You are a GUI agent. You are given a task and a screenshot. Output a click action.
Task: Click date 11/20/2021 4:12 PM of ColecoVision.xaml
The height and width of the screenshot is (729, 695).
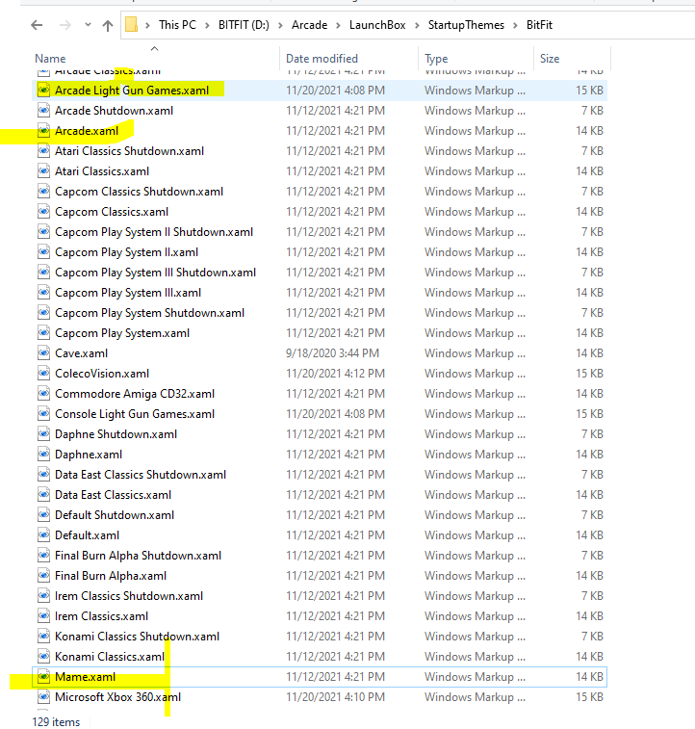[335, 374]
